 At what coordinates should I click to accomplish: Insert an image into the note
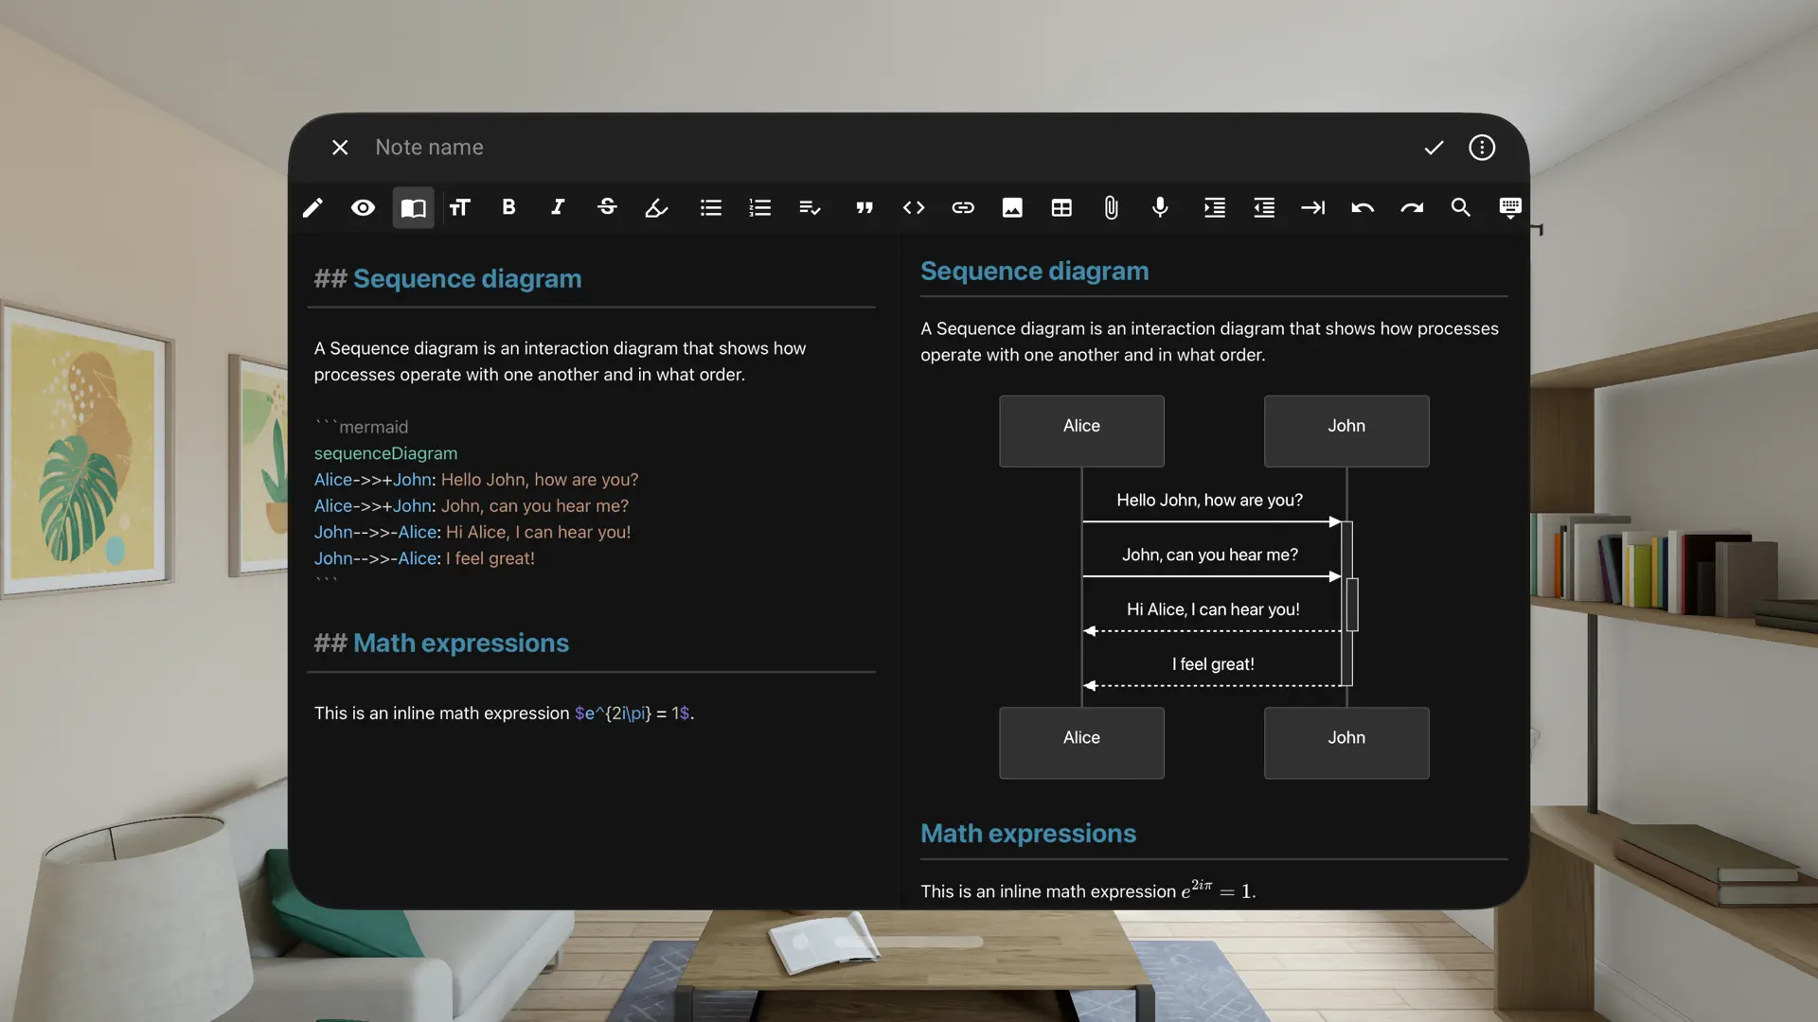pos(1012,207)
